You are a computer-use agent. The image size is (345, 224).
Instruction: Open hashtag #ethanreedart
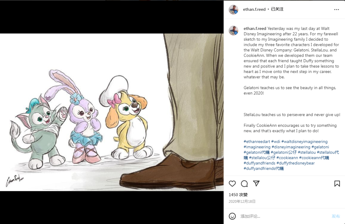257,141
